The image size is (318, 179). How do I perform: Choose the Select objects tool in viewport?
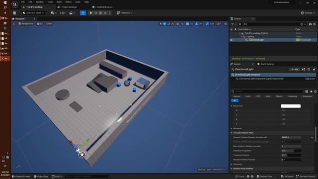click(x=160, y=24)
